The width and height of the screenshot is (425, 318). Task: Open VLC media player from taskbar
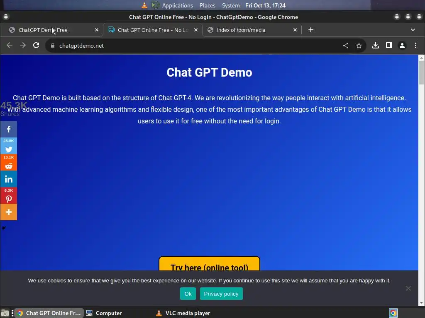pos(183,313)
